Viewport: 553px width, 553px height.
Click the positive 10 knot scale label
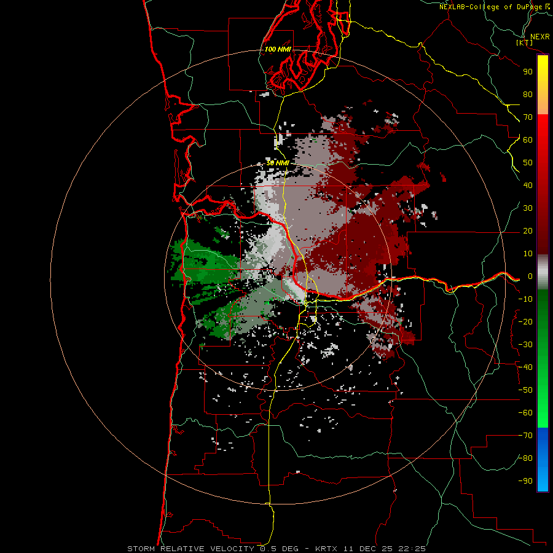click(528, 254)
